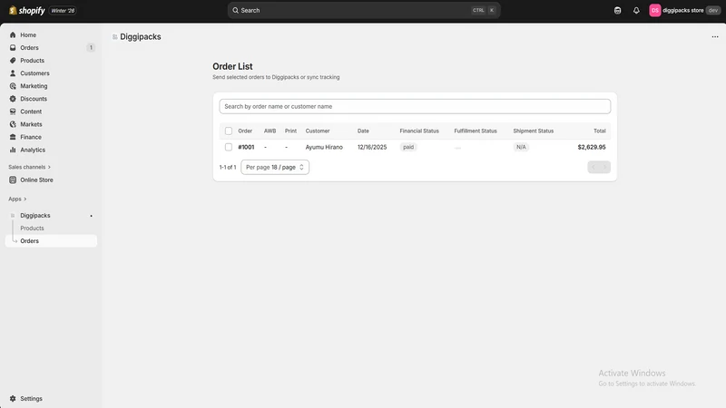Open order #1001 link

[x=246, y=147]
